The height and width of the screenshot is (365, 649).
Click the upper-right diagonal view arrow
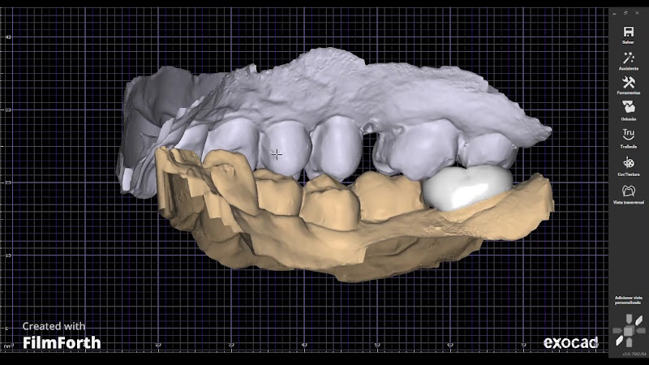pos(639,322)
